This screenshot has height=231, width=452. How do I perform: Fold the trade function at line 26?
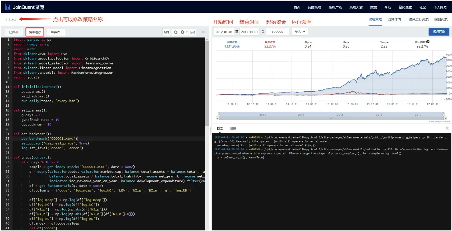point(11,158)
